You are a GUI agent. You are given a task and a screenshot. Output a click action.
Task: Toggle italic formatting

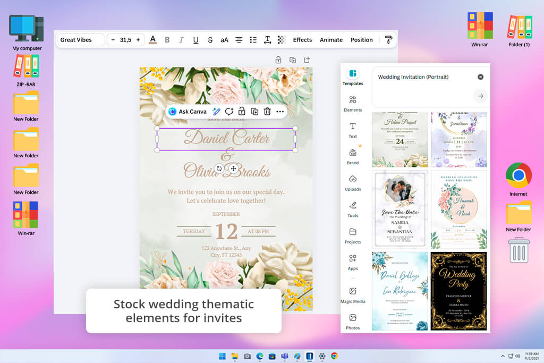tap(182, 40)
